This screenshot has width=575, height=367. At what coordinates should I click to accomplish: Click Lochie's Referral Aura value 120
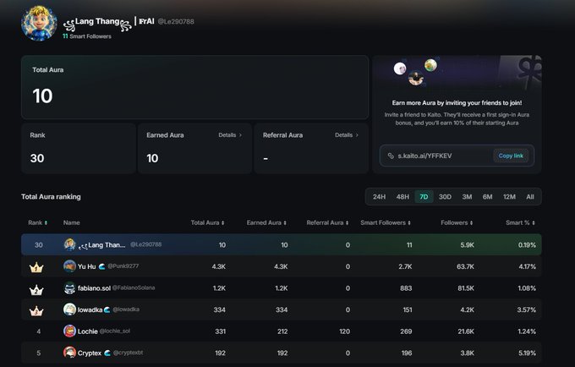(x=344, y=331)
